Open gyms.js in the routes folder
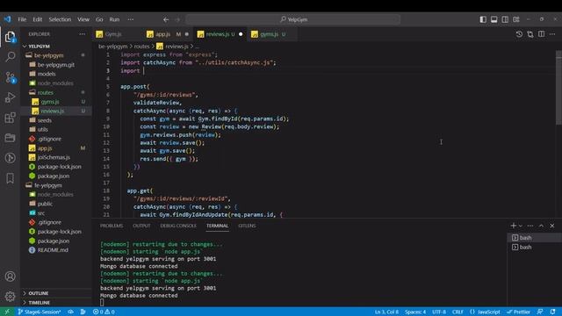Image resolution: width=562 pixels, height=316 pixels. coord(56,102)
